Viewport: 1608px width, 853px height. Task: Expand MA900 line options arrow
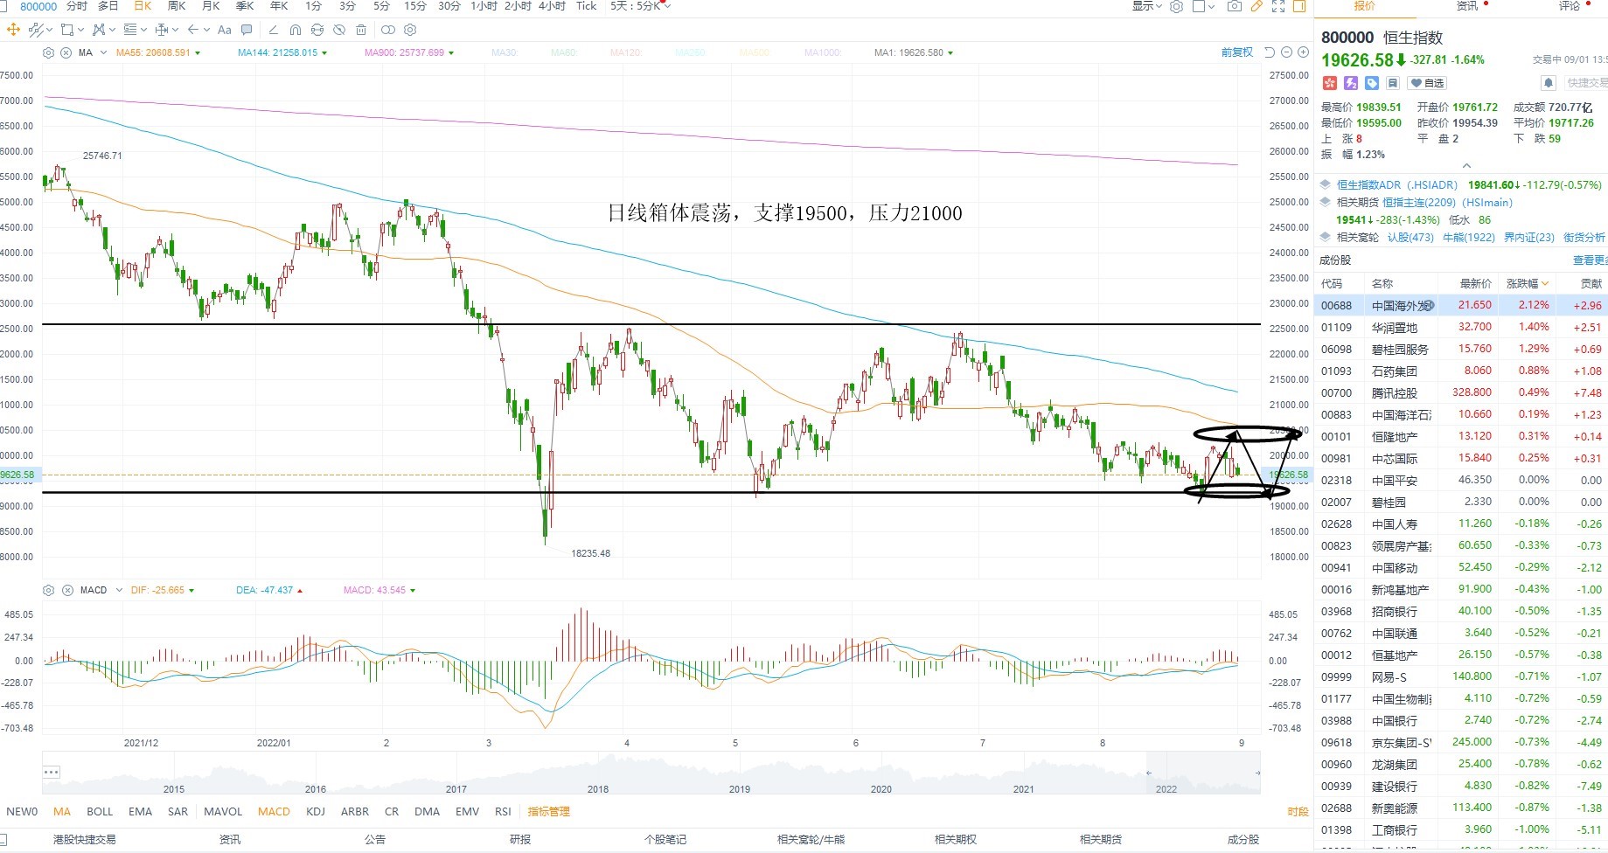tap(451, 53)
